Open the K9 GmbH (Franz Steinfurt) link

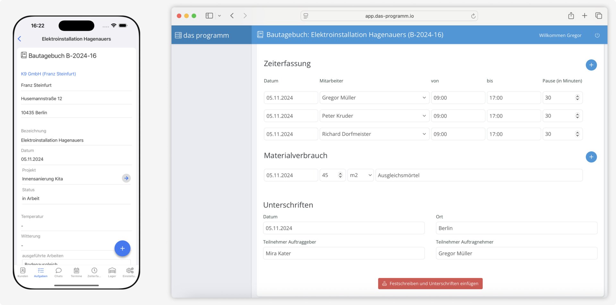point(48,74)
